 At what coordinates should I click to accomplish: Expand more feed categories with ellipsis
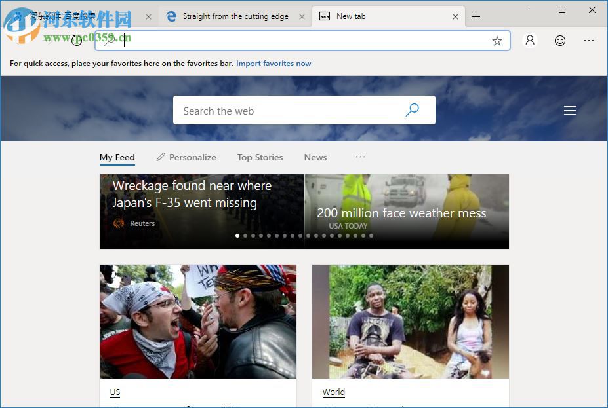(x=359, y=156)
